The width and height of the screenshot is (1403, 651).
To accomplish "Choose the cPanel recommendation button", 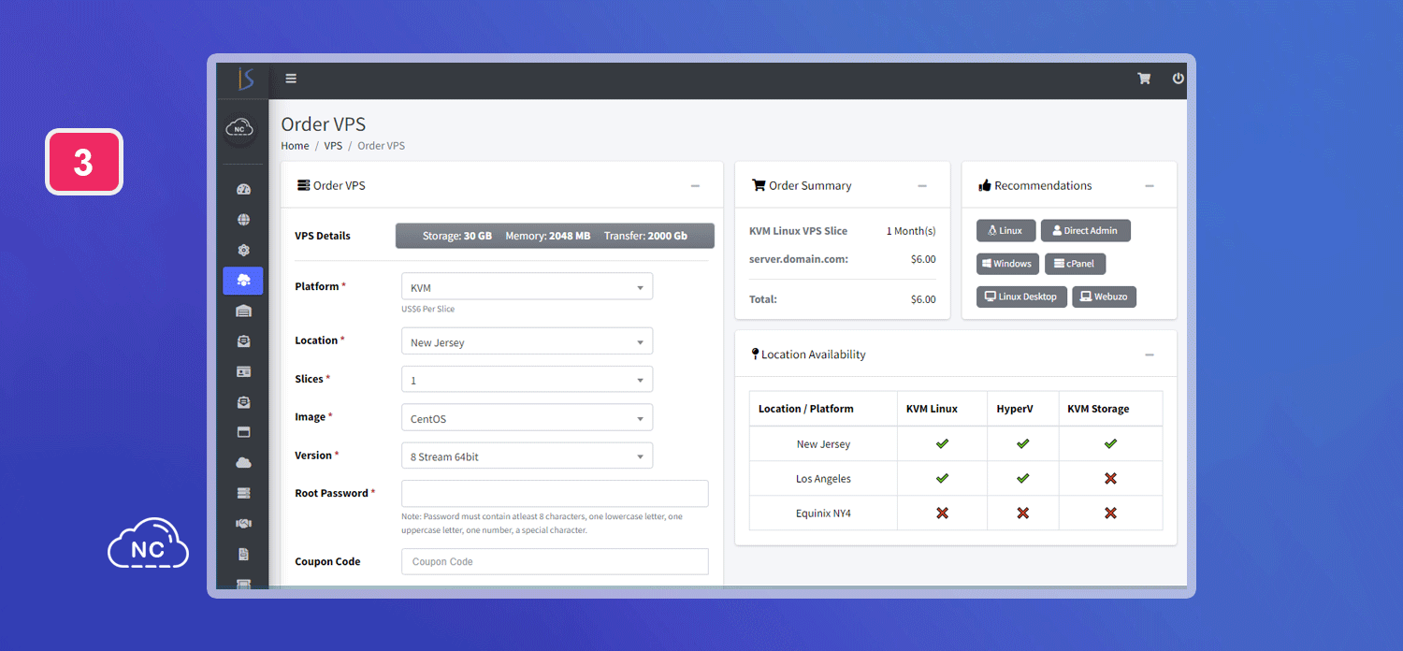I will coord(1076,264).
